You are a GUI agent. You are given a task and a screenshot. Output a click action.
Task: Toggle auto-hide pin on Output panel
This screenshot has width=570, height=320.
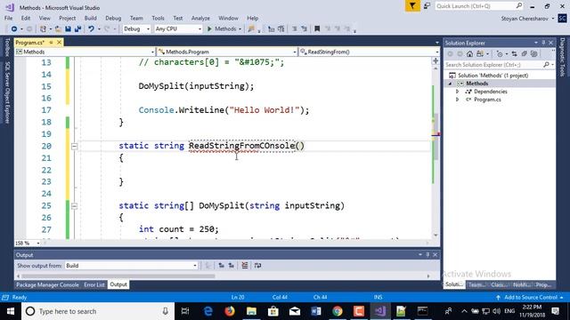click(x=427, y=255)
